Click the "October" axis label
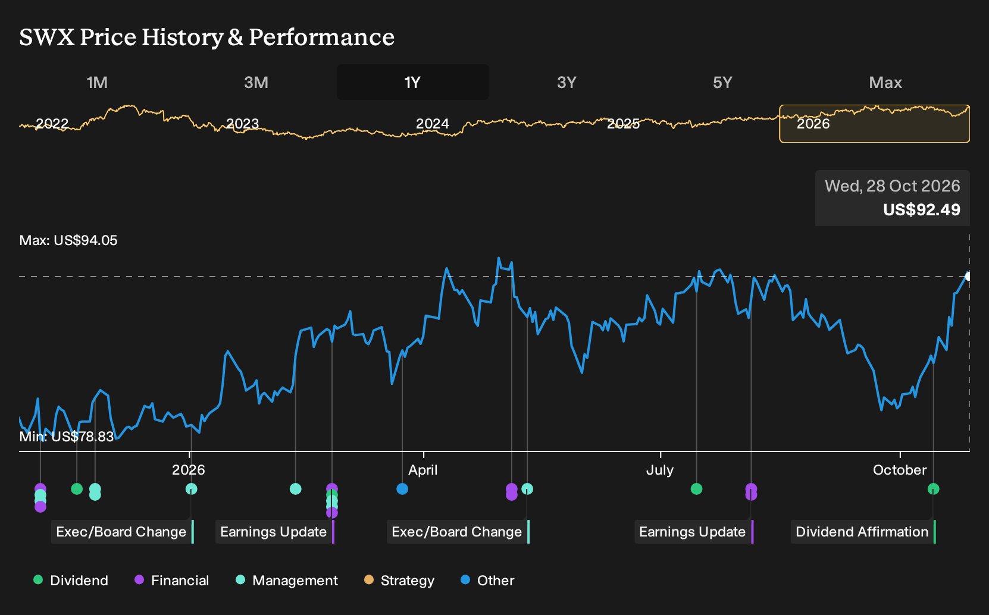The image size is (989, 615). tap(900, 470)
